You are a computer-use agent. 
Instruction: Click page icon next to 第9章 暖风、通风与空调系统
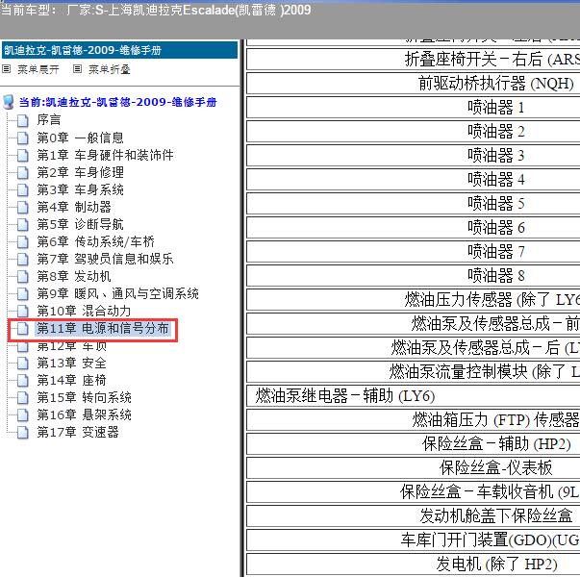coord(23,293)
